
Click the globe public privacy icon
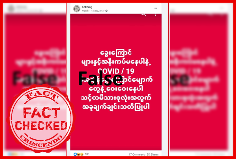(107, 11)
